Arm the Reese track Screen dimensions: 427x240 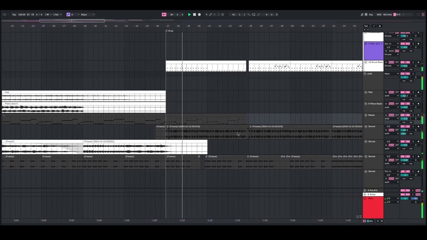point(418,115)
